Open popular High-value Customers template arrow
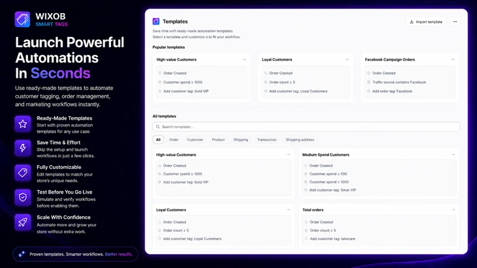Viewport: 477px width, 268px height. 244,60
